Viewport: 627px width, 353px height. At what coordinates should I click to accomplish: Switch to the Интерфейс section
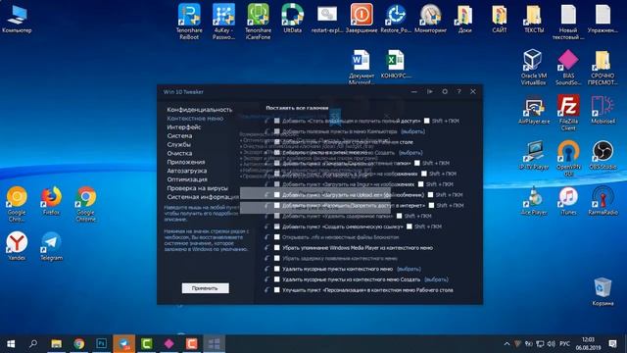[184, 126]
